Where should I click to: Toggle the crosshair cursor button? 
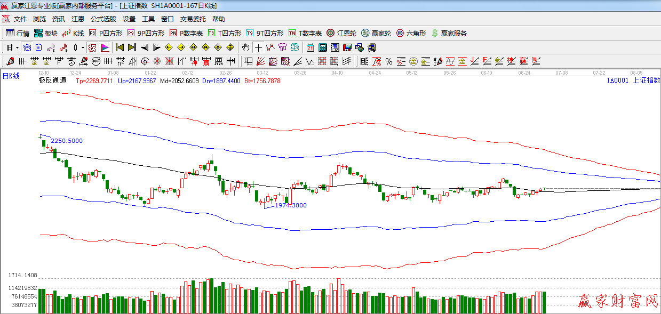(258, 47)
